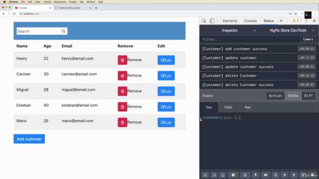Click the trash icon button for Esteban
The width and height of the screenshot is (319, 179).
(x=123, y=107)
